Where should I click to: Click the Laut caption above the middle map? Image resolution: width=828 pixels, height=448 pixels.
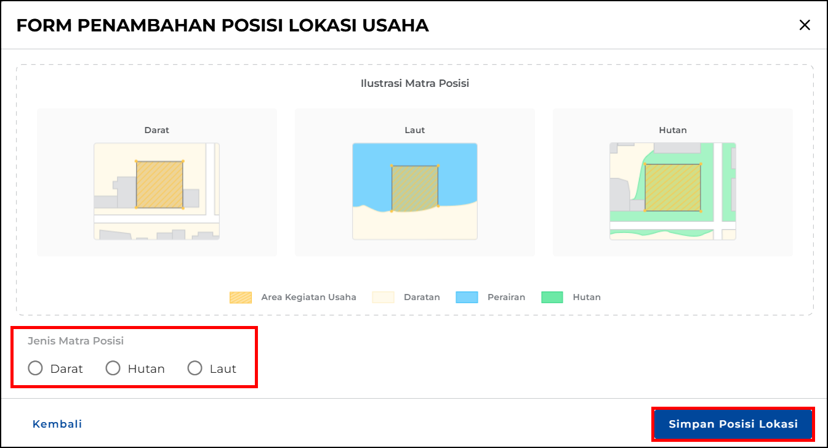[x=414, y=130]
